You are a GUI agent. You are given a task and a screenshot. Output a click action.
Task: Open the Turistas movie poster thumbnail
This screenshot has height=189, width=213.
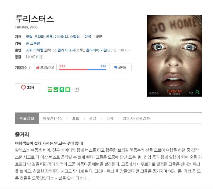[174, 56]
